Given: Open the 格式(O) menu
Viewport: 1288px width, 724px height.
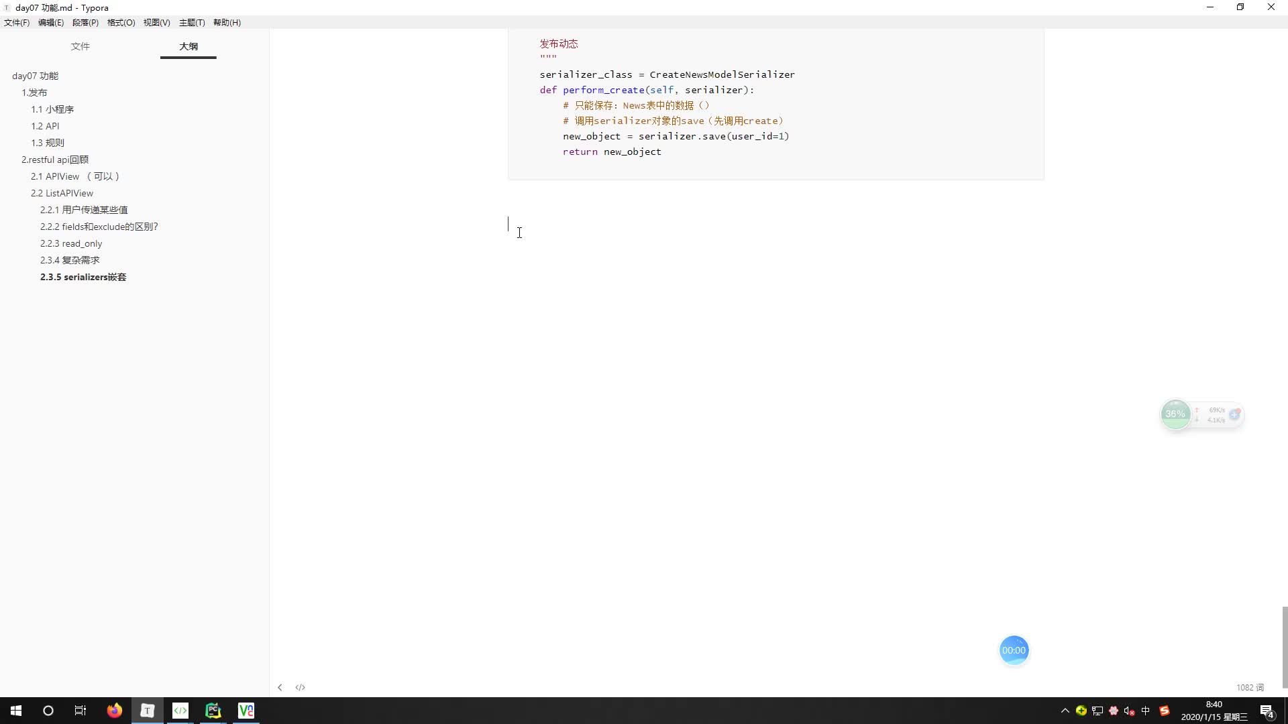Looking at the screenshot, I should 121,22.
